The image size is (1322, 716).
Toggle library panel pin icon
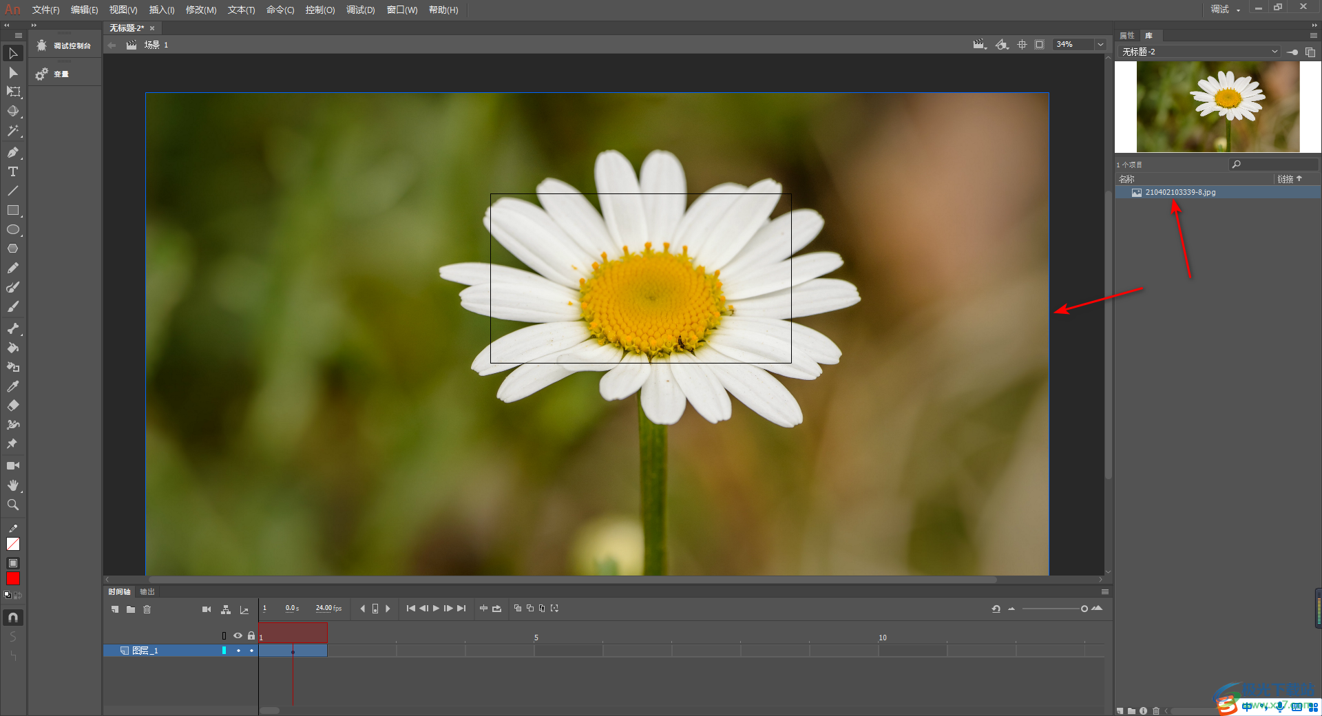click(x=1293, y=52)
